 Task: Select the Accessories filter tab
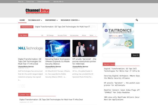pos(74,35)
